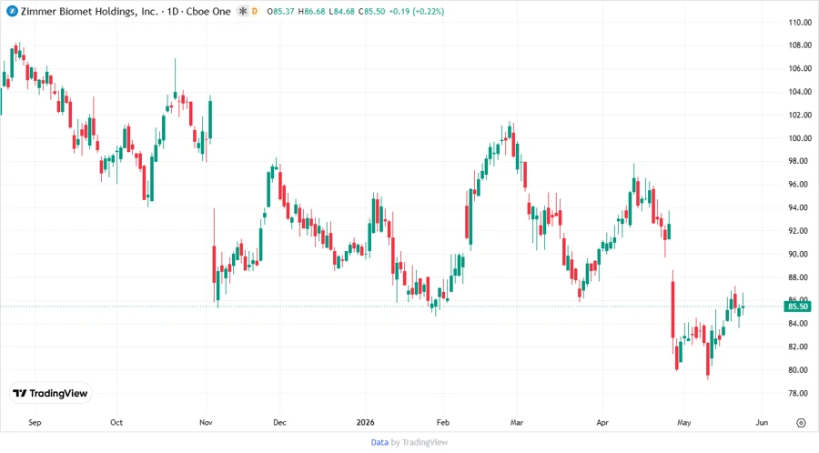Click the close value C85.50
This screenshot has height=453, width=819.
point(372,11)
